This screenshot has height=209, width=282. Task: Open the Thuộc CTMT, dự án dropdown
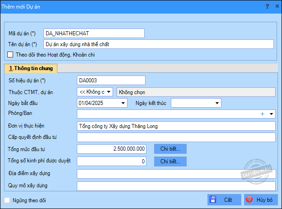coord(109,92)
